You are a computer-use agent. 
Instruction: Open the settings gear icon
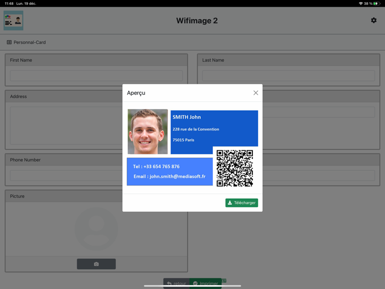point(373,20)
